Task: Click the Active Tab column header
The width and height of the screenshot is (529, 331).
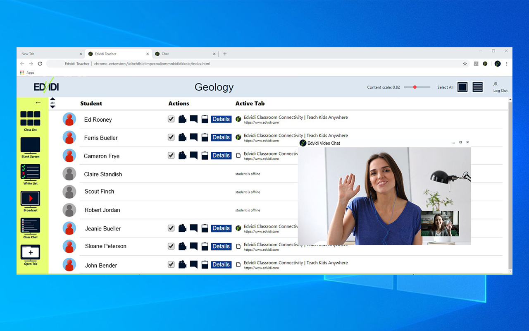Action: click(x=250, y=103)
